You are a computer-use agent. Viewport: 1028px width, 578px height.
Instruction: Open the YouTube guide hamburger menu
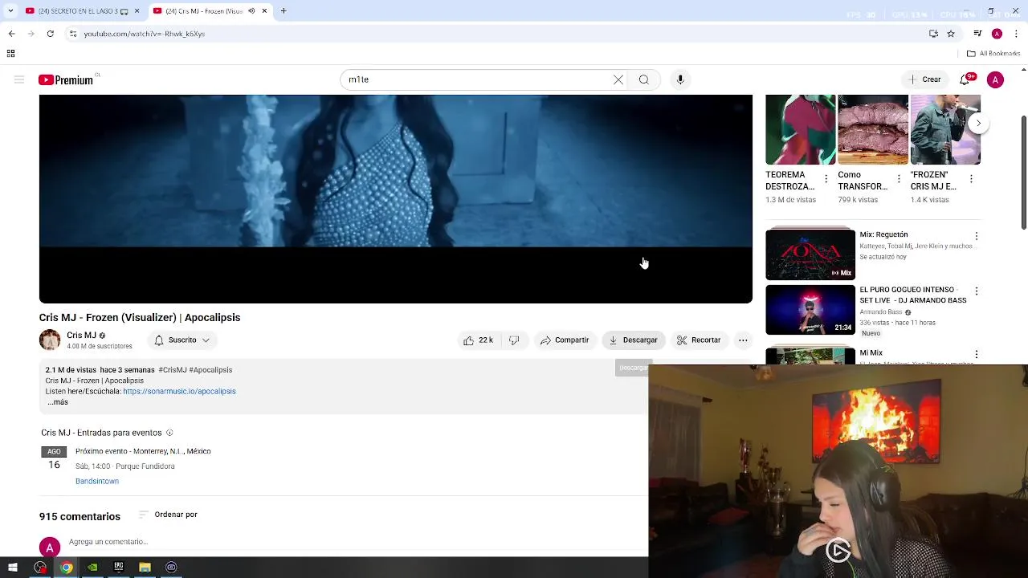19,79
